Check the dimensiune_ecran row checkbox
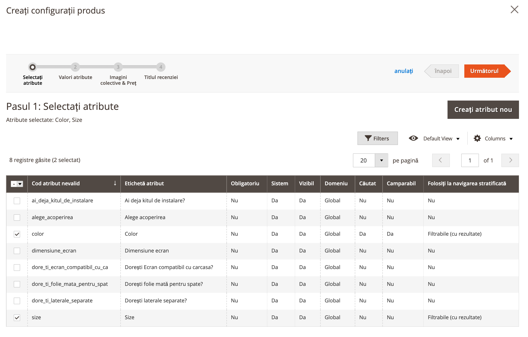 17,251
